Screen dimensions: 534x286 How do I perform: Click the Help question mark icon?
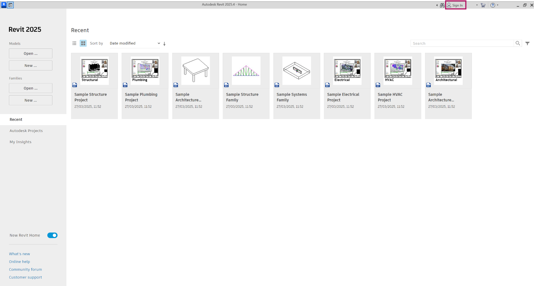point(493,5)
